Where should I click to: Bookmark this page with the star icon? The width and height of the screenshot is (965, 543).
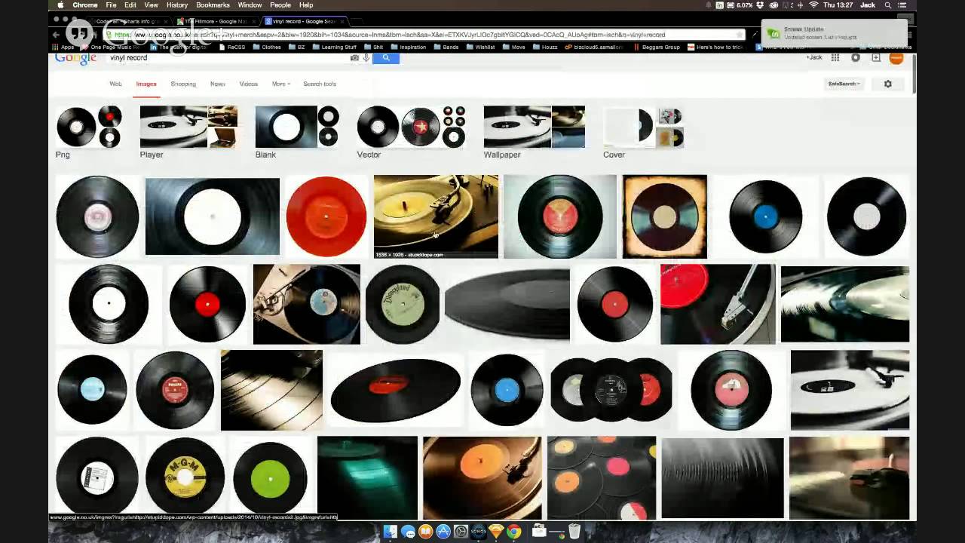(740, 35)
